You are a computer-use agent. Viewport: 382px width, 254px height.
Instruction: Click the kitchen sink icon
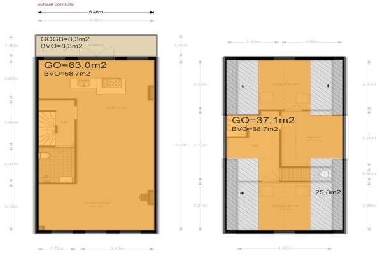tap(83, 83)
